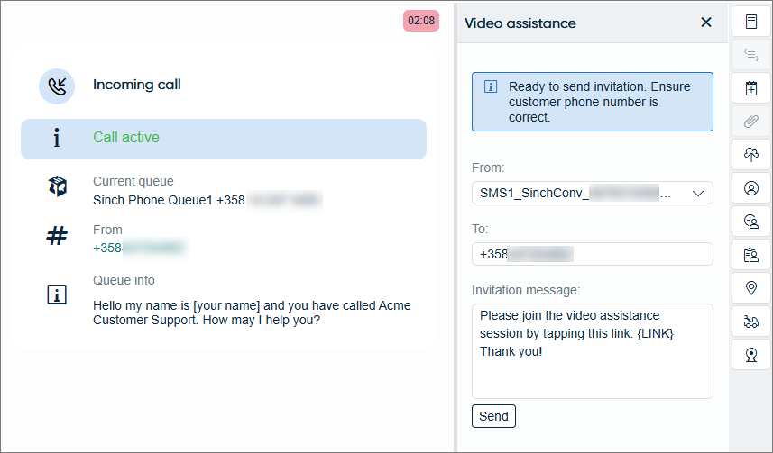773x453 pixels.
Task: Click inside the Invitation message text box
Action: pyautogui.click(x=592, y=351)
